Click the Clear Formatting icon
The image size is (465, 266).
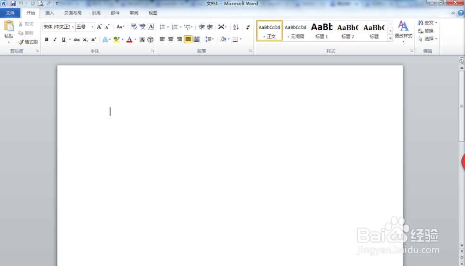[134, 27]
